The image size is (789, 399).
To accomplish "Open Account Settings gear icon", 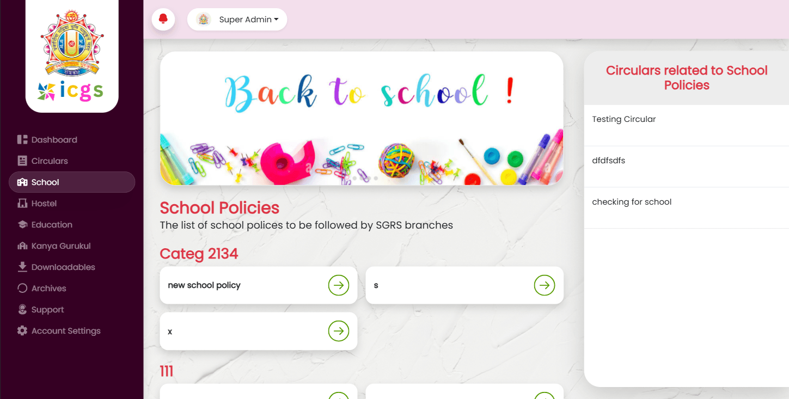I will pos(22,331).
